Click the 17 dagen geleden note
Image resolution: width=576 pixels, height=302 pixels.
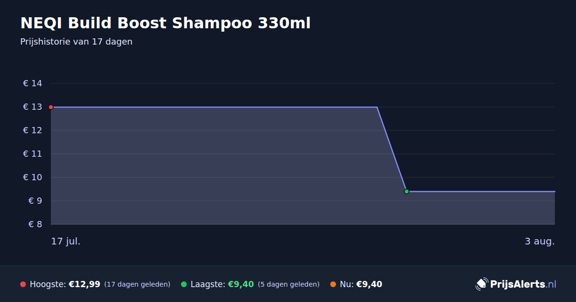pos(137,284)
